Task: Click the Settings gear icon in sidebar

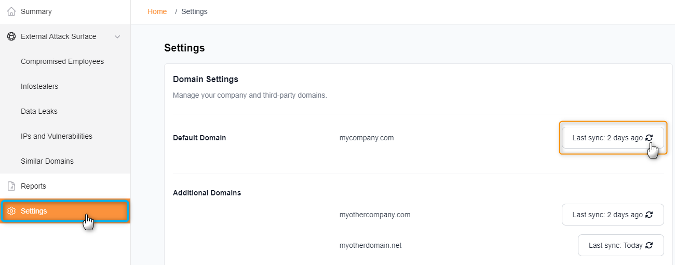Action: click(x=11, y=211)
